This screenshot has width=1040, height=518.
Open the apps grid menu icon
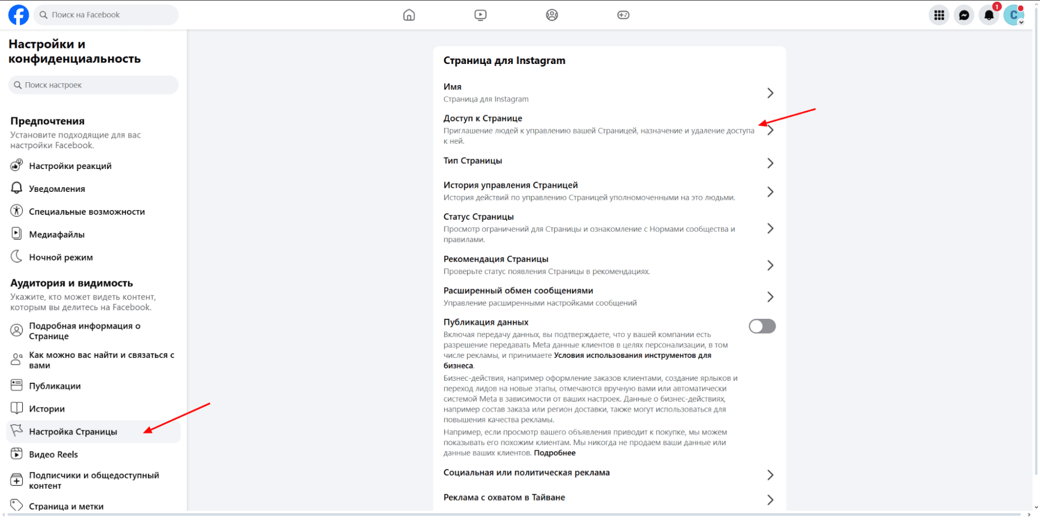(x=939, y=15)
